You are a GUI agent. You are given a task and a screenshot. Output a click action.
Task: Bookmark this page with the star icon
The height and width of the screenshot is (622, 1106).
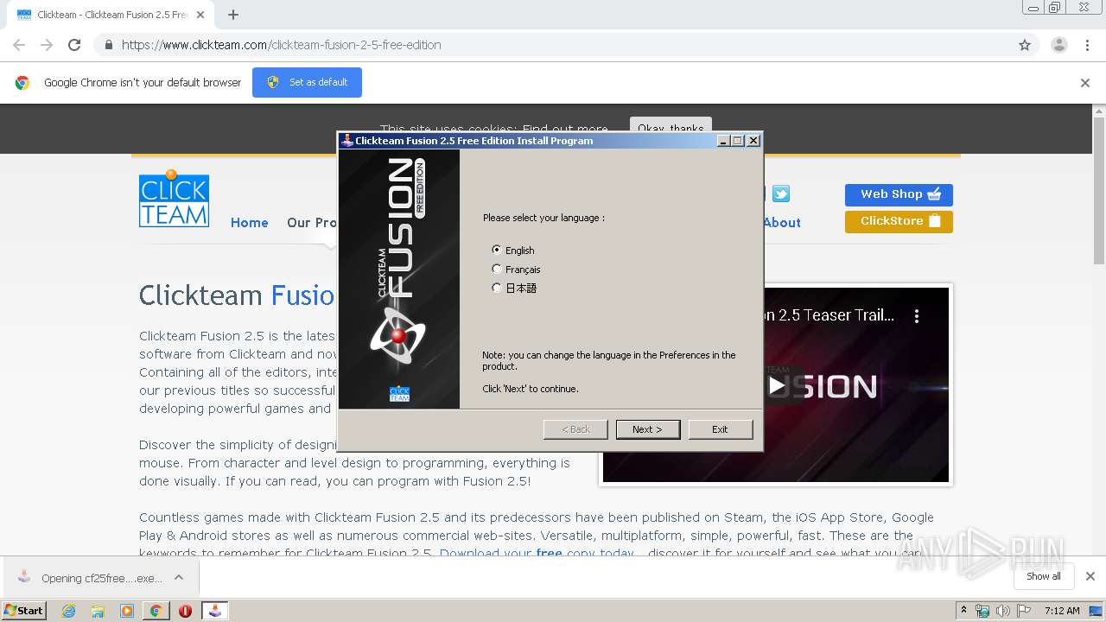coord(1025,45)
